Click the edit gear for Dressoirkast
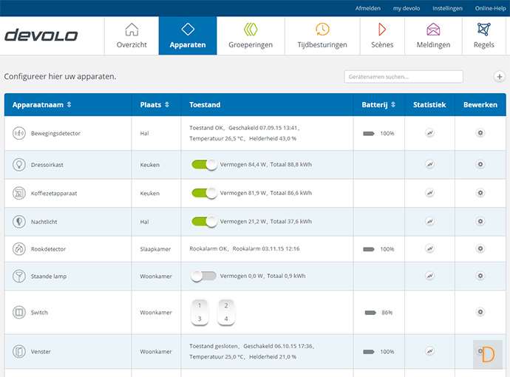Viewport: 510px width, 377px height. 480,164
